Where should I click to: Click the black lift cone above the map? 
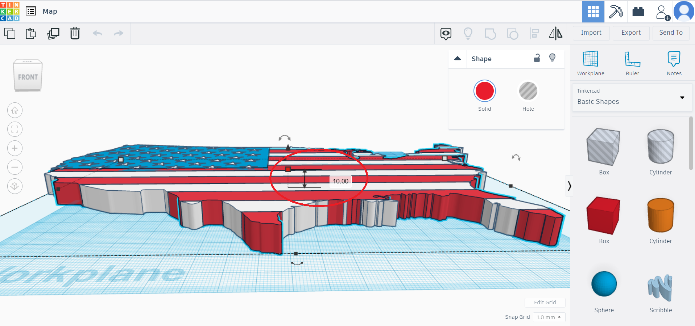pyautogui.click(x=288, y=147)
